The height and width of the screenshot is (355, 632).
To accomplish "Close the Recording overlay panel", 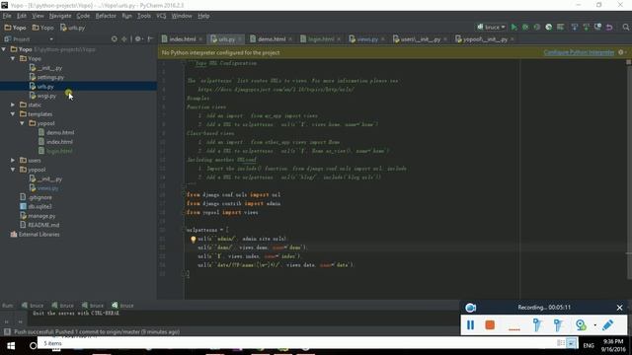I will click(x=619, y=308).
